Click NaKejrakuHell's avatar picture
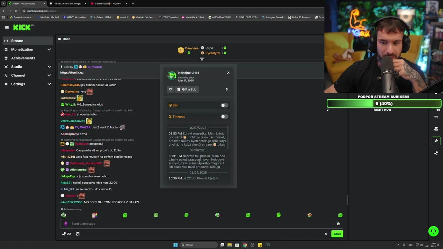 (172, 75)
